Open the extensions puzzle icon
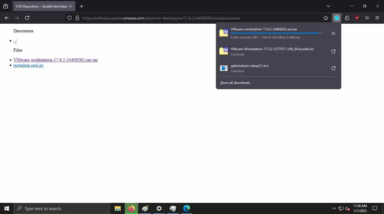 coord(347,18)
